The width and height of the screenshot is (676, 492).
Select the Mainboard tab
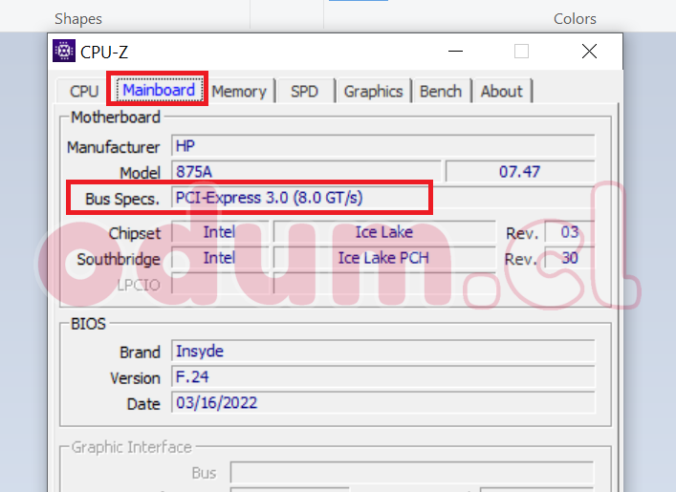[x=159, y=91]
